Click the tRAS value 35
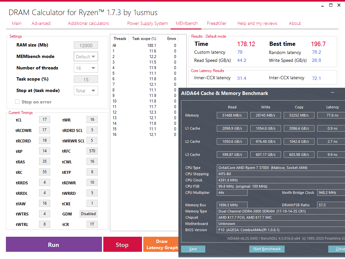 (45, 161)
